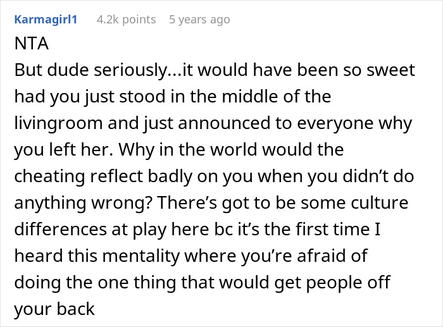Click the 5 years ago timestamp
This screenshot has height=327, width=443.
coord(199,20)
